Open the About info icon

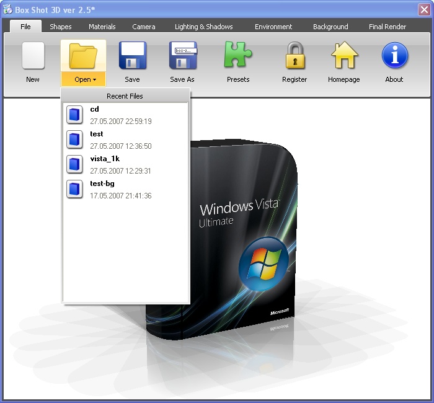394,56
